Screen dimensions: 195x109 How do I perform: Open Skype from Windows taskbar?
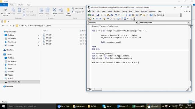(107, 106)
